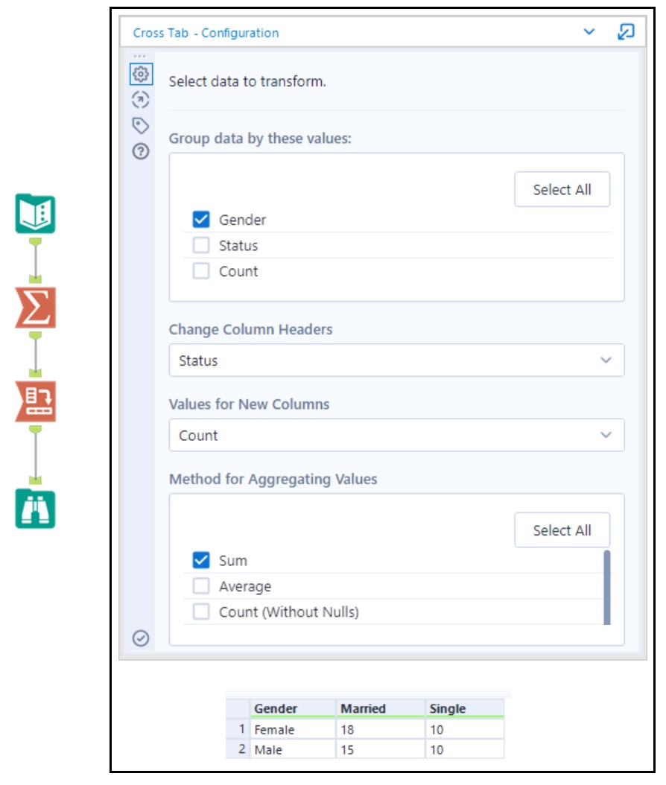
Task: Click the aggregation methods scrollbar
Action: (607, 587)
